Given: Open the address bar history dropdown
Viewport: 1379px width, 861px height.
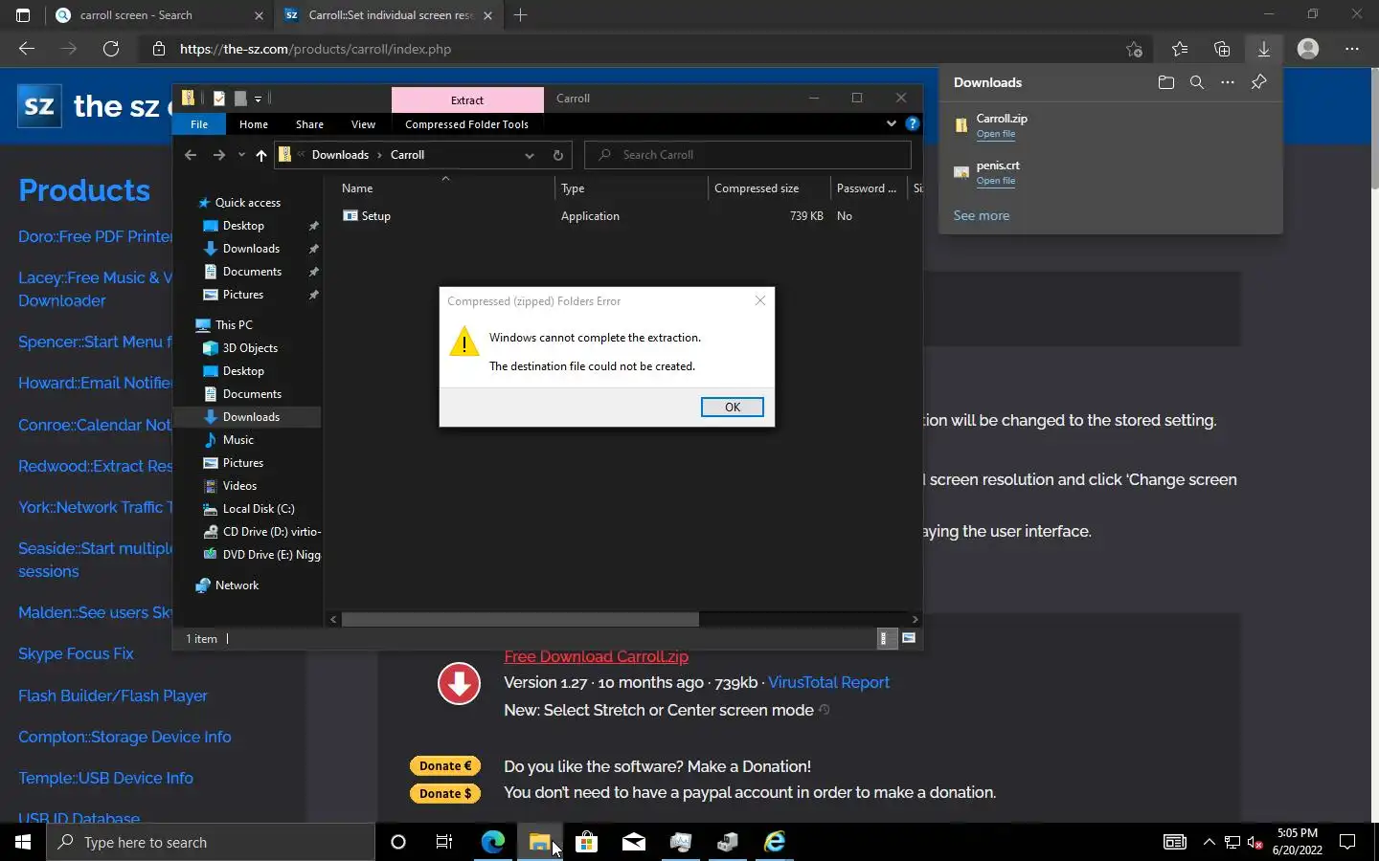Looking at the screenshot, I should [x=530, y=155].
